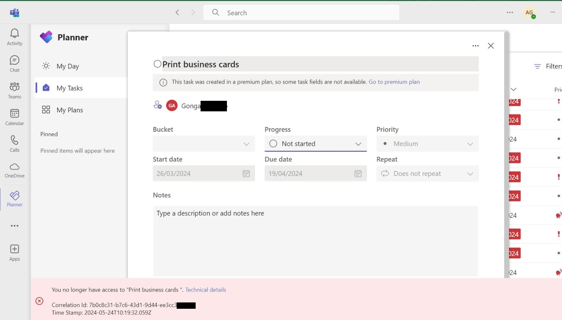The image size is (562, 320).
Task: Click the Search box at the top
Action: [x=301, y=13]
